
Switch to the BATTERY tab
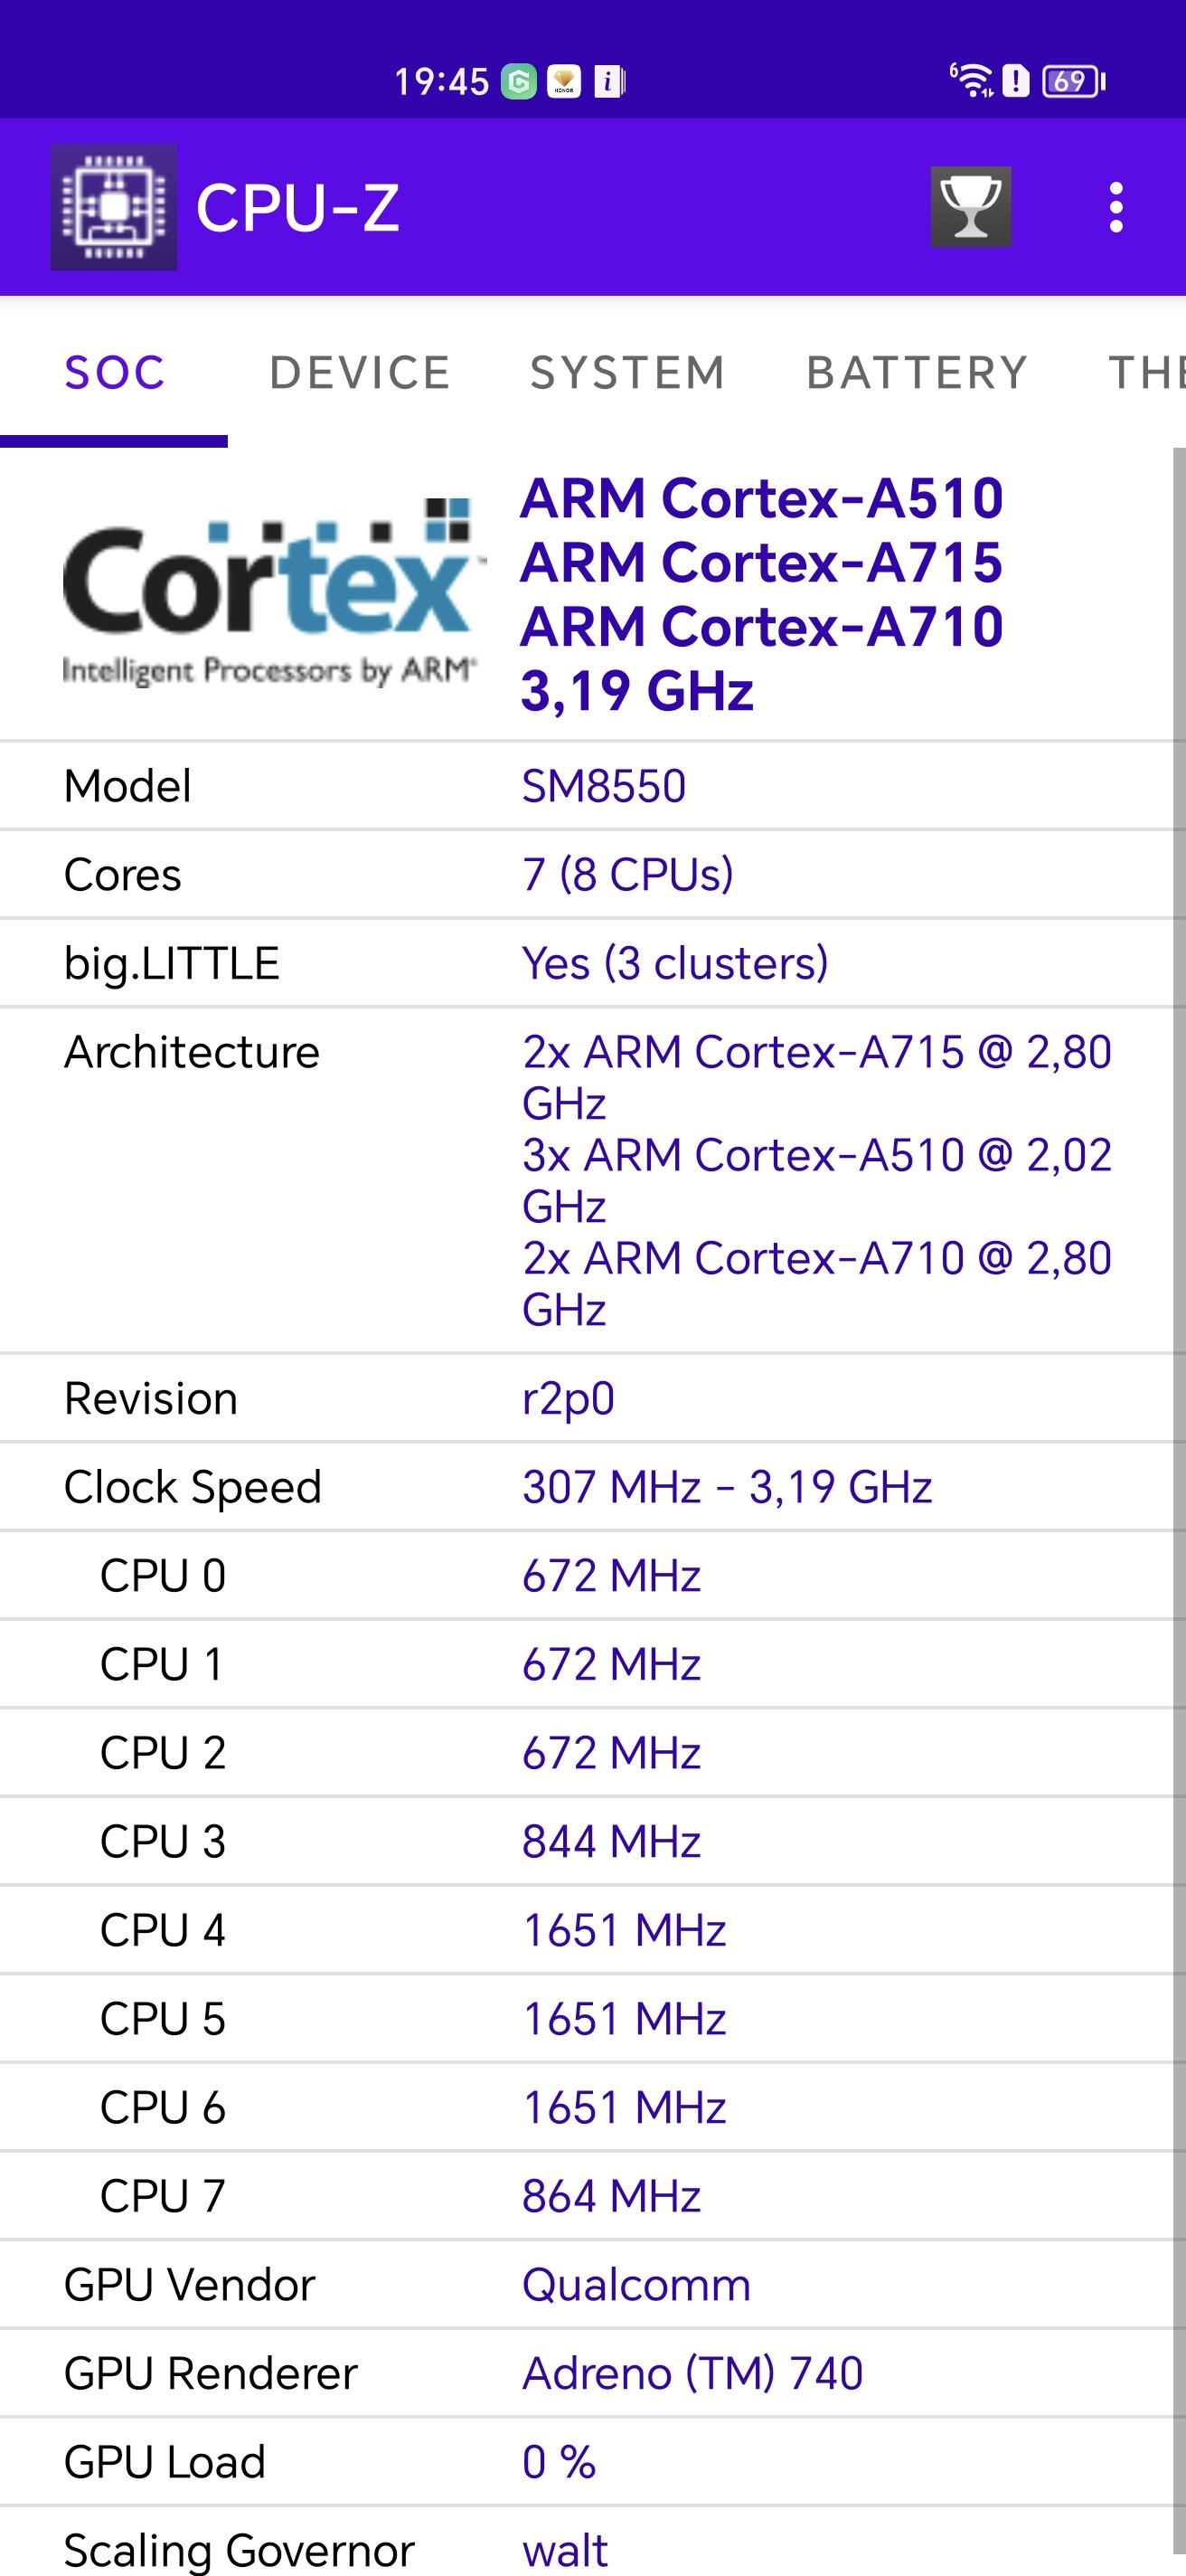coord(918,373)
